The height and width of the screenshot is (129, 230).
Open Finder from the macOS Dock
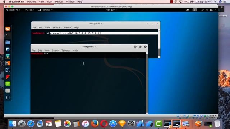pyautogui.click(x=13, y=124)
